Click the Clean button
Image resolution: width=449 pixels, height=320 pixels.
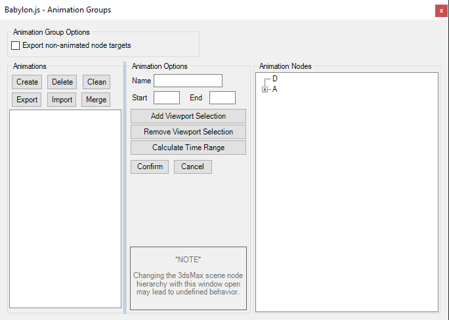click(96, 82)
